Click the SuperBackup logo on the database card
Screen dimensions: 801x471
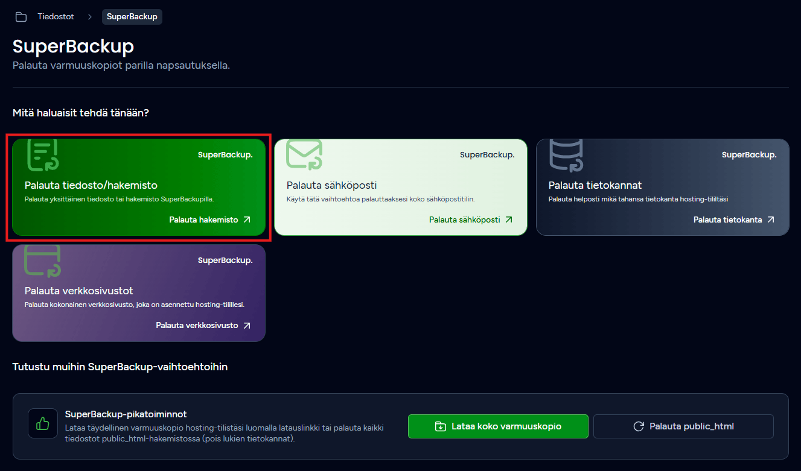click(x=749, y=155)
